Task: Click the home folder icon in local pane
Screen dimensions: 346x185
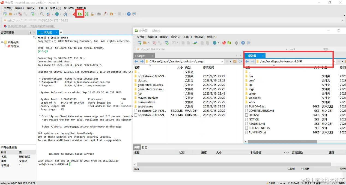Action: tap(235, 62)
